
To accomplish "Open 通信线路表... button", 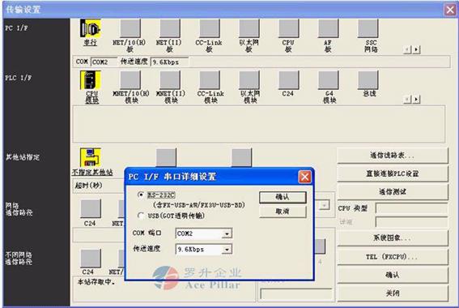I will pos(393,156).
